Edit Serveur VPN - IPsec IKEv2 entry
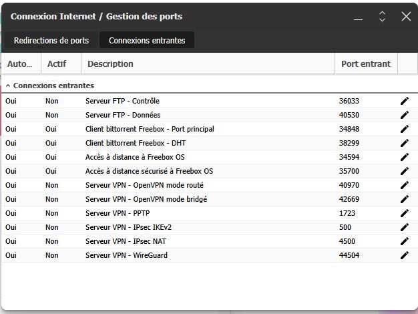The width and height of the screenshot is (418, 314). pyautogui.click(x=404, y=227)
